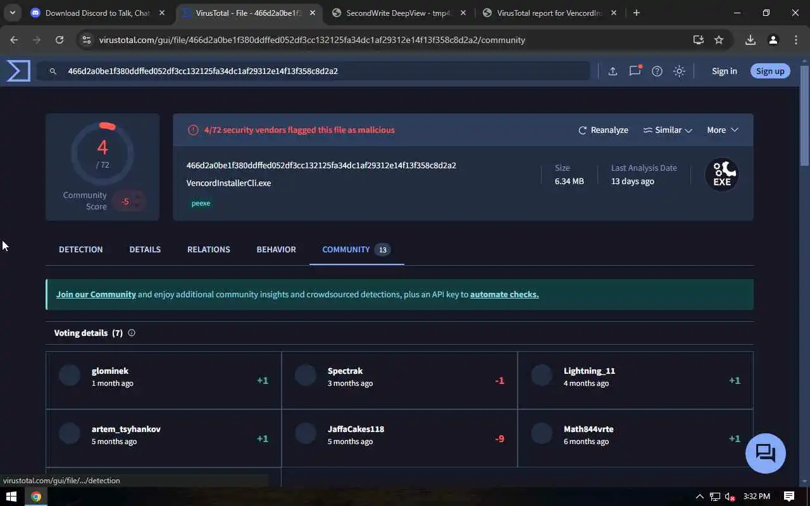The image size is (810, 506).
Task: Switch to the RELATIONS tab
Action: click(208, 249)
